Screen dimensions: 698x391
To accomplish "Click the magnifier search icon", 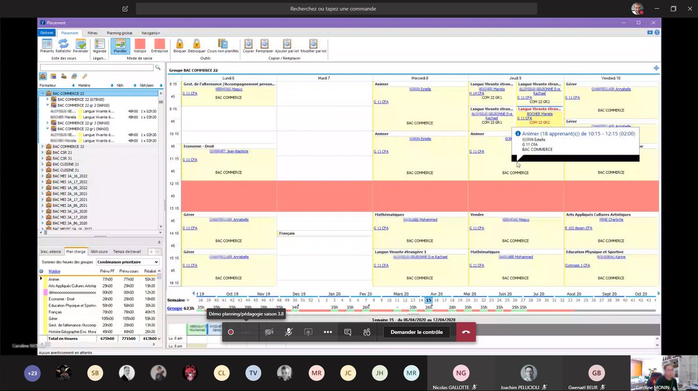I will coord(158,67).
